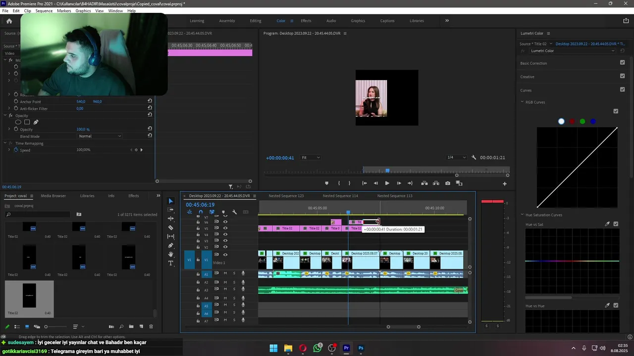
Task: Select the Ripple Edit tool
Action: pyautogui.click(x=170, y=219)
